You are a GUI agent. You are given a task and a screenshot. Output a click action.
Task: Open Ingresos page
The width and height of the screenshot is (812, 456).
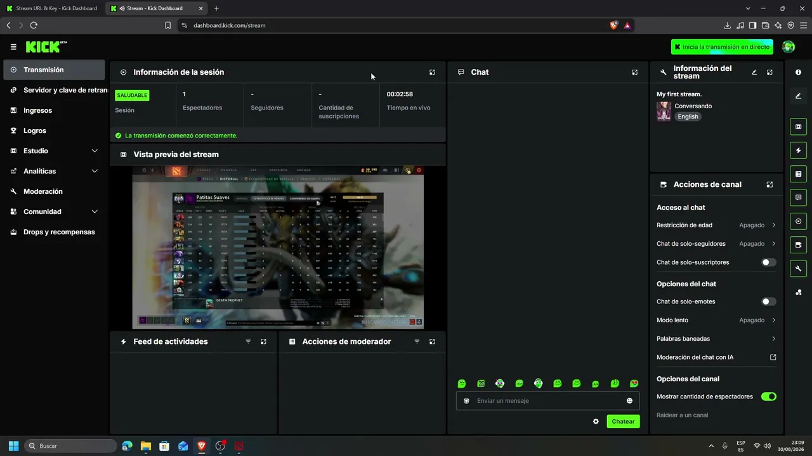[x=55, y=110]
